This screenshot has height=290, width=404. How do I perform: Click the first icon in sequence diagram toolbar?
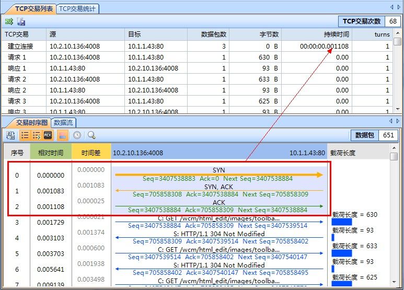[10, 135]
